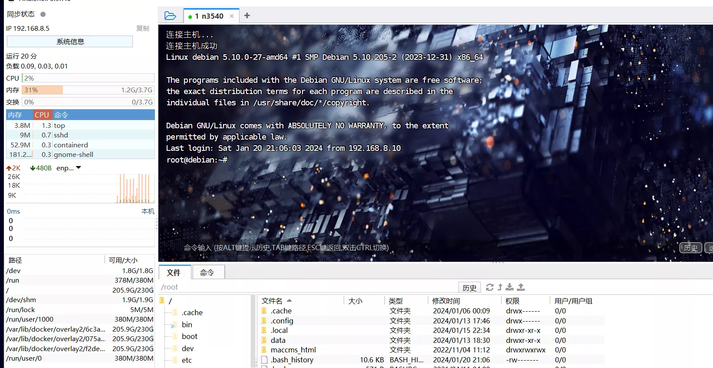Select .config folder in file list
The width and height of the screenshot is (713, 368).
[x=432, y=321]
